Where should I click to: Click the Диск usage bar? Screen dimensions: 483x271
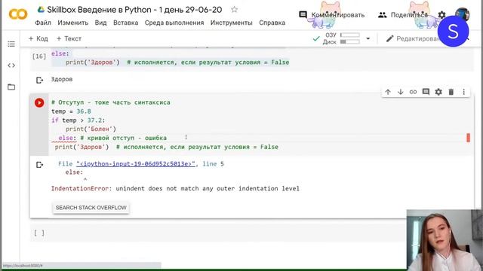(x=350, y=42)
